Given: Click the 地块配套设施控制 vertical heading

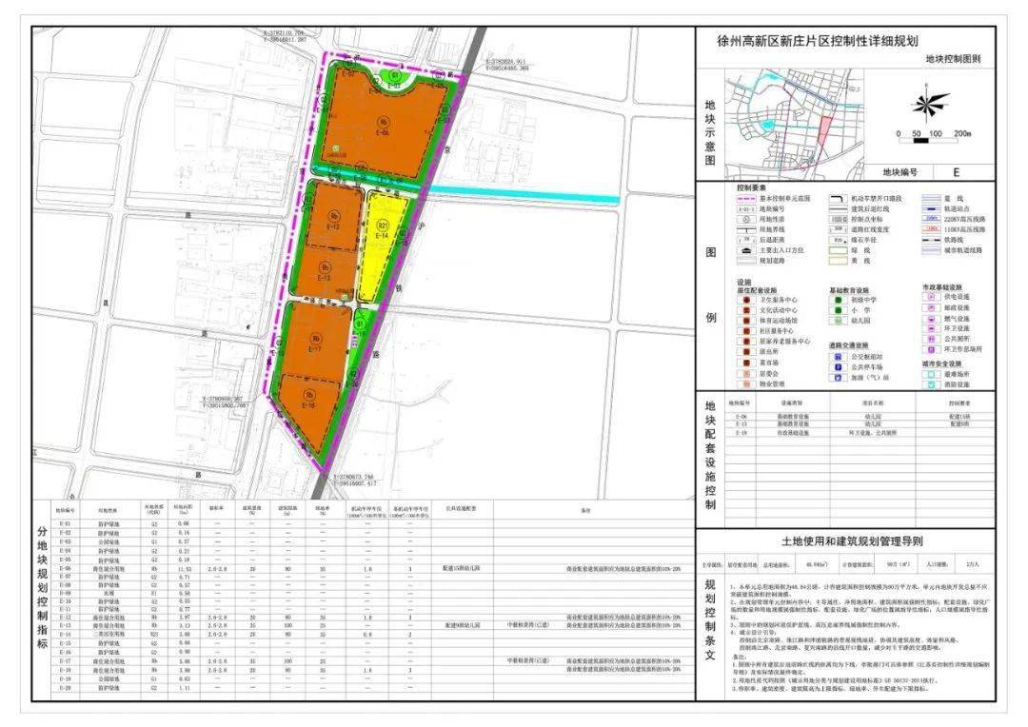Looking at the screenshot, I should point(710,455).
